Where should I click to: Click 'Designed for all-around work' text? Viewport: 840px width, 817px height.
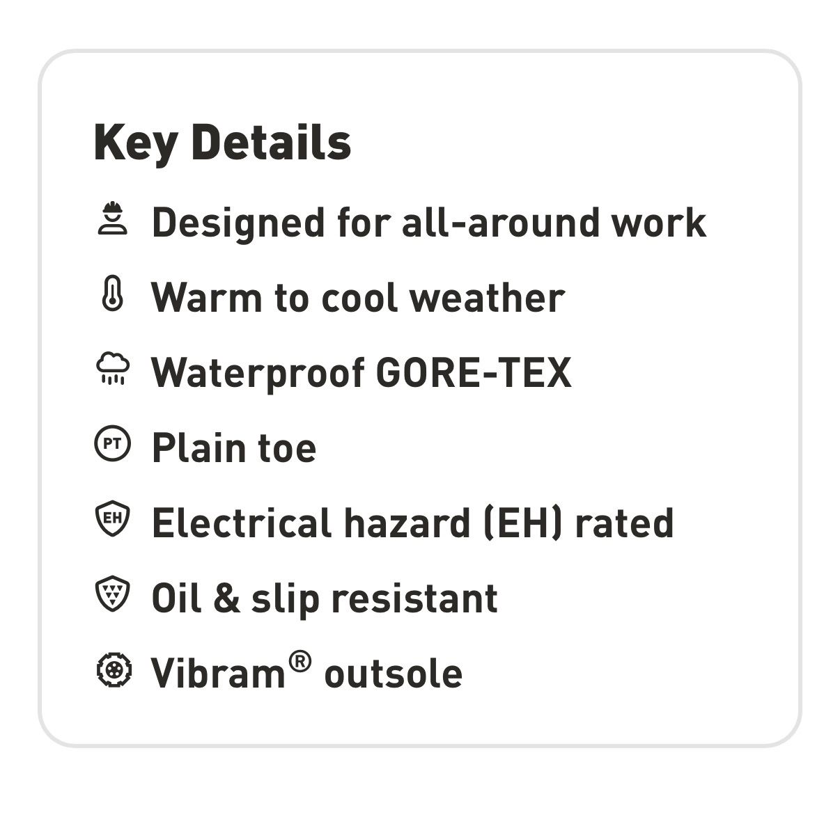pyautogui.click(x=429, y=223)
